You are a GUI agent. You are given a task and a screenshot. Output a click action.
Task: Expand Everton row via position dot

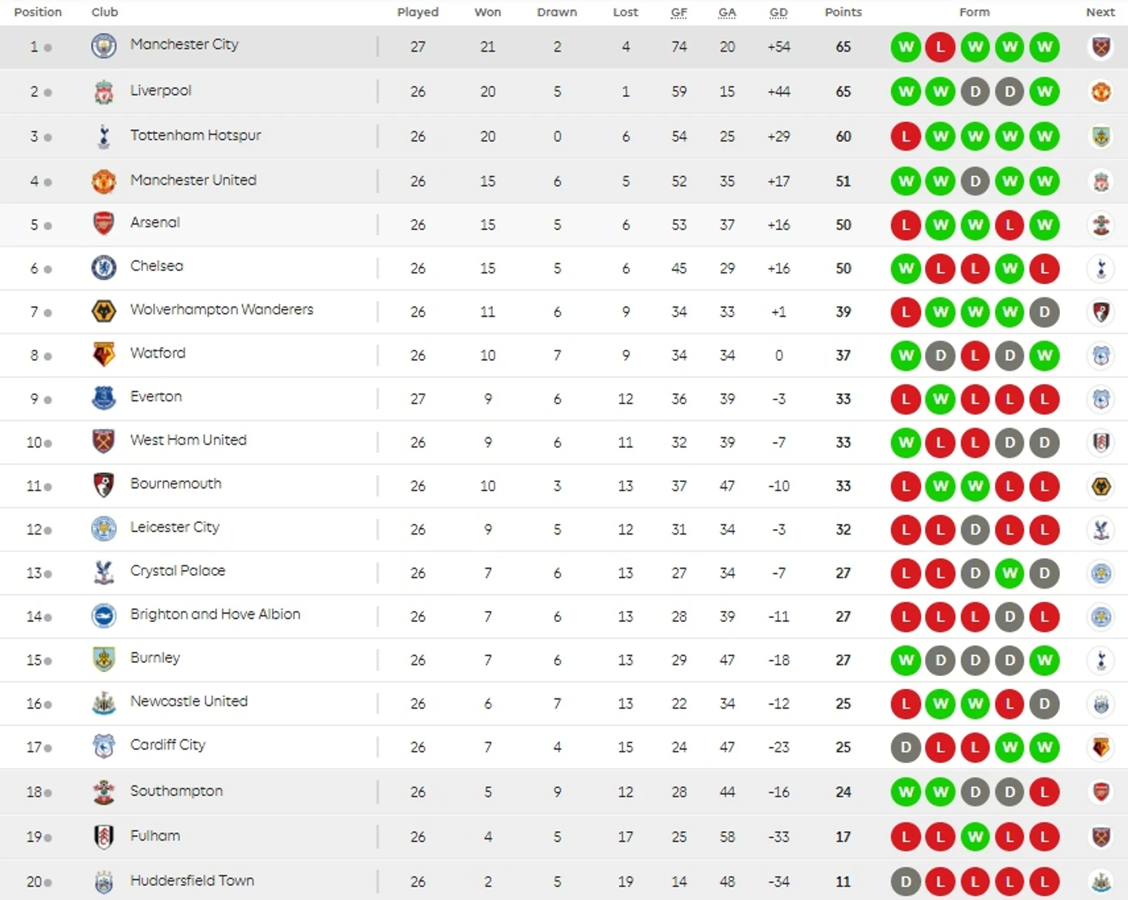48,400
